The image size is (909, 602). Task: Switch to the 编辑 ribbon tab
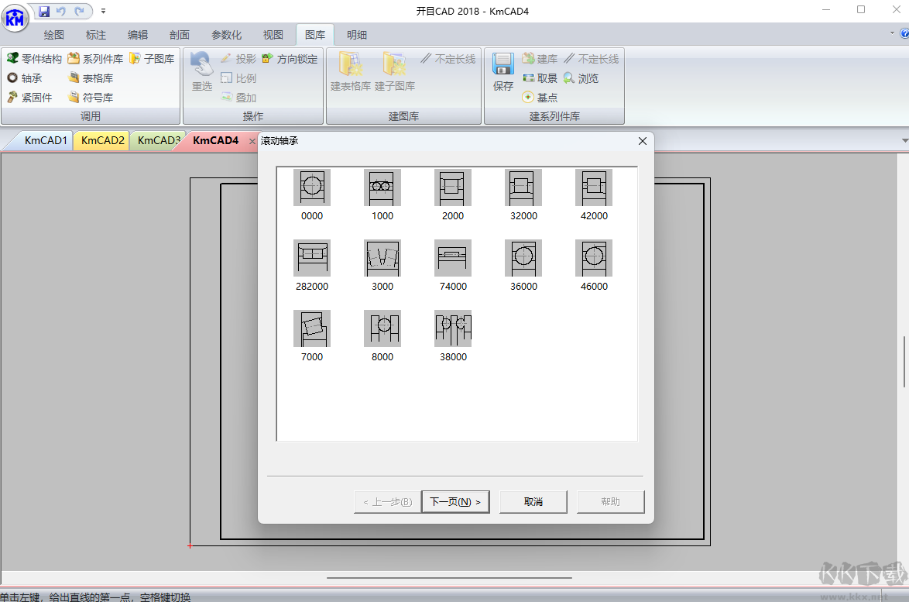pos(137,35)
